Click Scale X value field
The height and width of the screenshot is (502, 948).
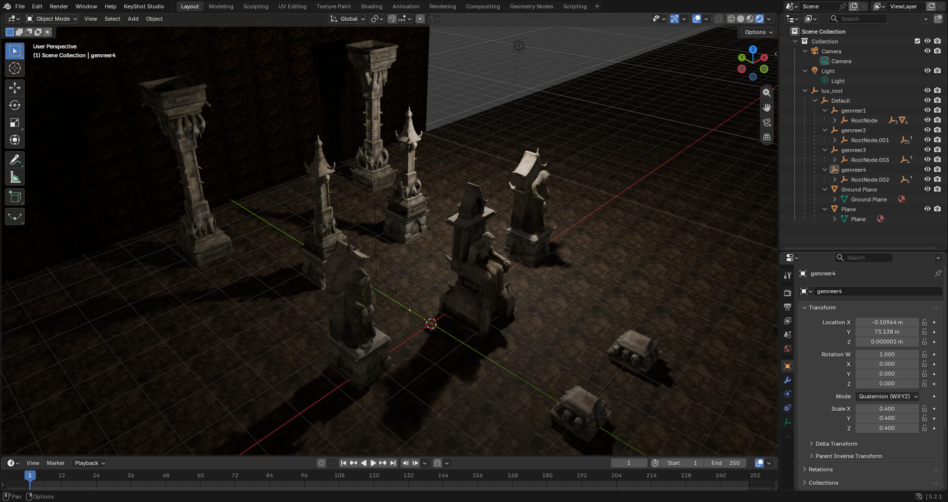click(887, 409)
